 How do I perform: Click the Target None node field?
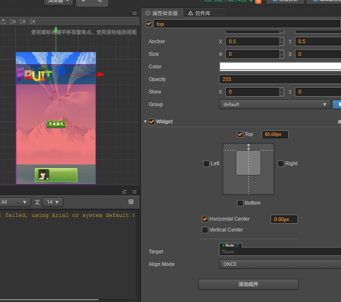[x=280, y=252]
